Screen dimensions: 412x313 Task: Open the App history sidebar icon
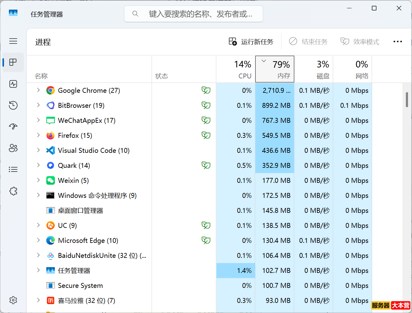pyautogui.click(x=13, y=105)
